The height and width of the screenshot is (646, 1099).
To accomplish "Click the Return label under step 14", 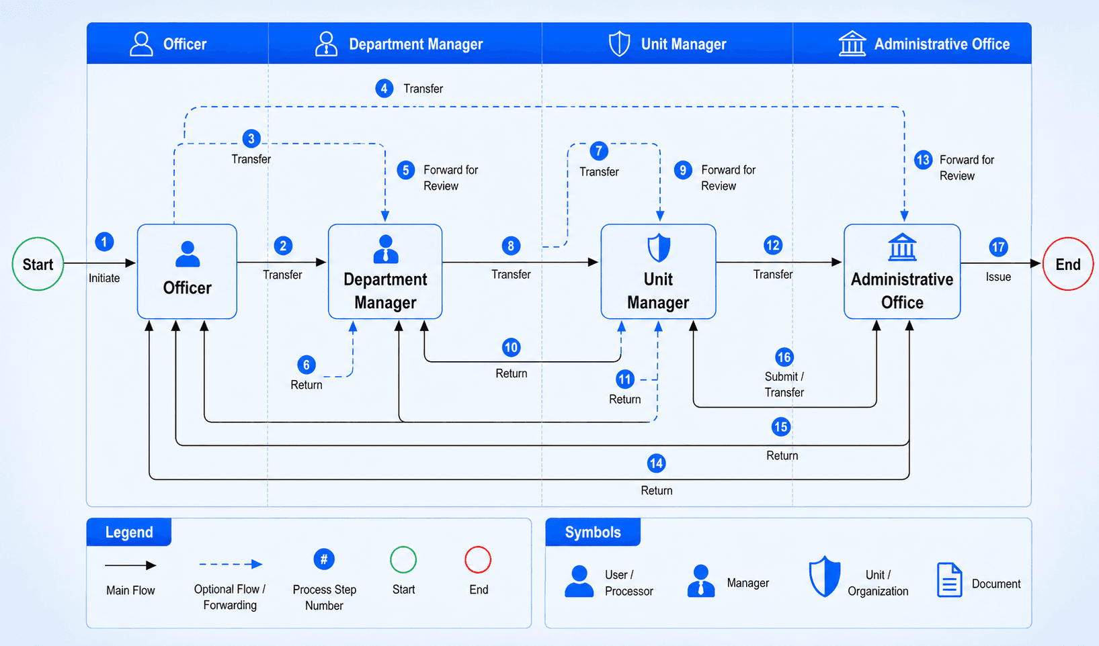I will pos(656,491).
